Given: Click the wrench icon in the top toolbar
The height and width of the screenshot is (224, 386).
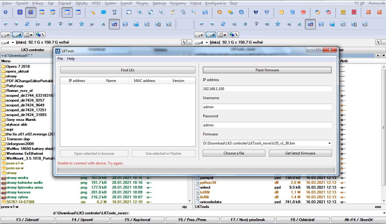Looking at the screenshot, I should (93, 12).
